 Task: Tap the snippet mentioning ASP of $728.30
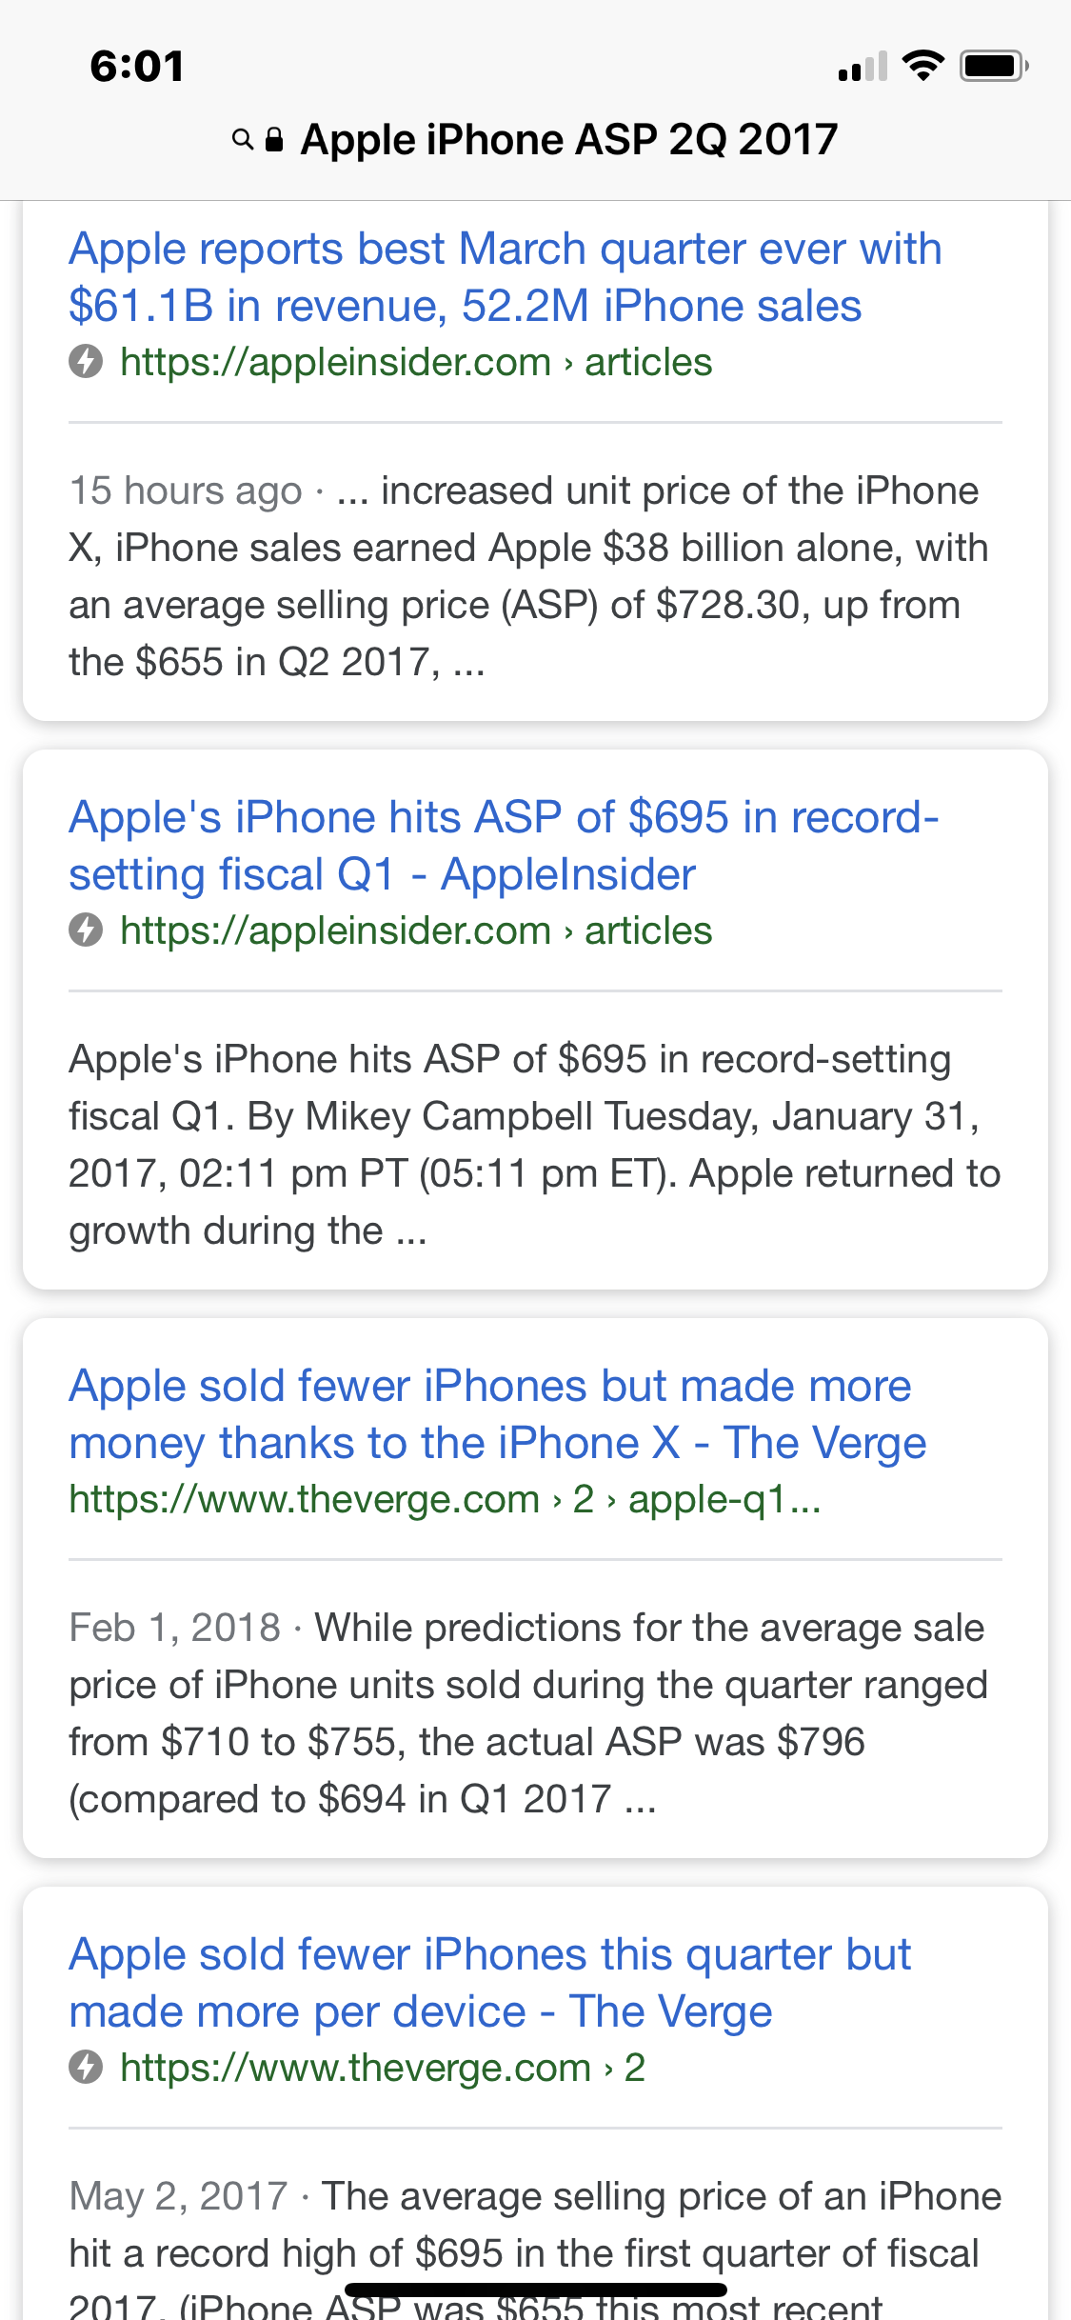[529, 576]
